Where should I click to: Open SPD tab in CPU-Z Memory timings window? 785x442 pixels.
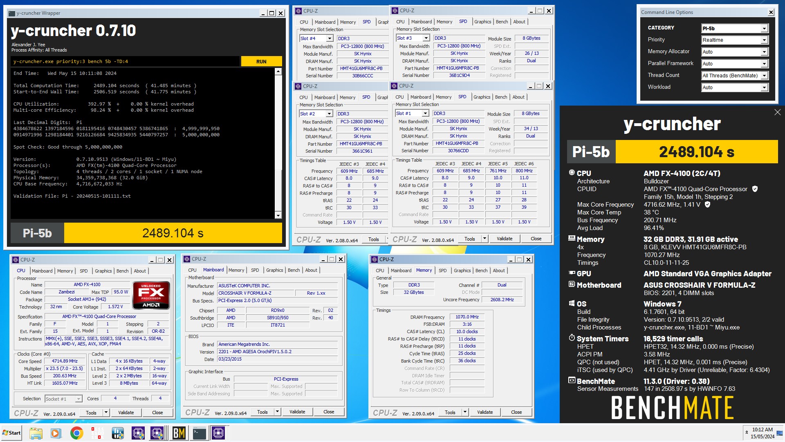click(x=442, y=271)
